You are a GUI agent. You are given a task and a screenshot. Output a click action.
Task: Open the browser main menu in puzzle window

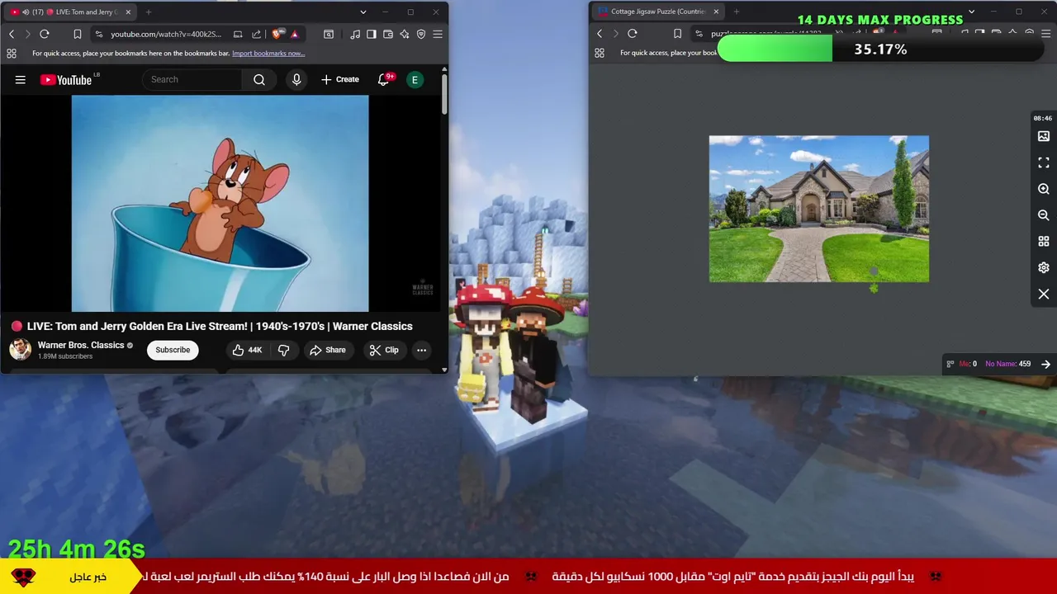pyautogui.click(x=1045, y=34)
